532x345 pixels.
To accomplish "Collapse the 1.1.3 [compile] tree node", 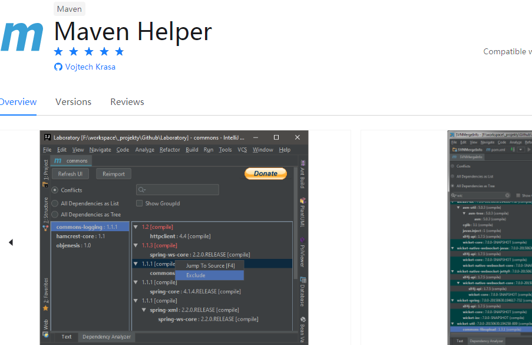I will click(136, 245).
